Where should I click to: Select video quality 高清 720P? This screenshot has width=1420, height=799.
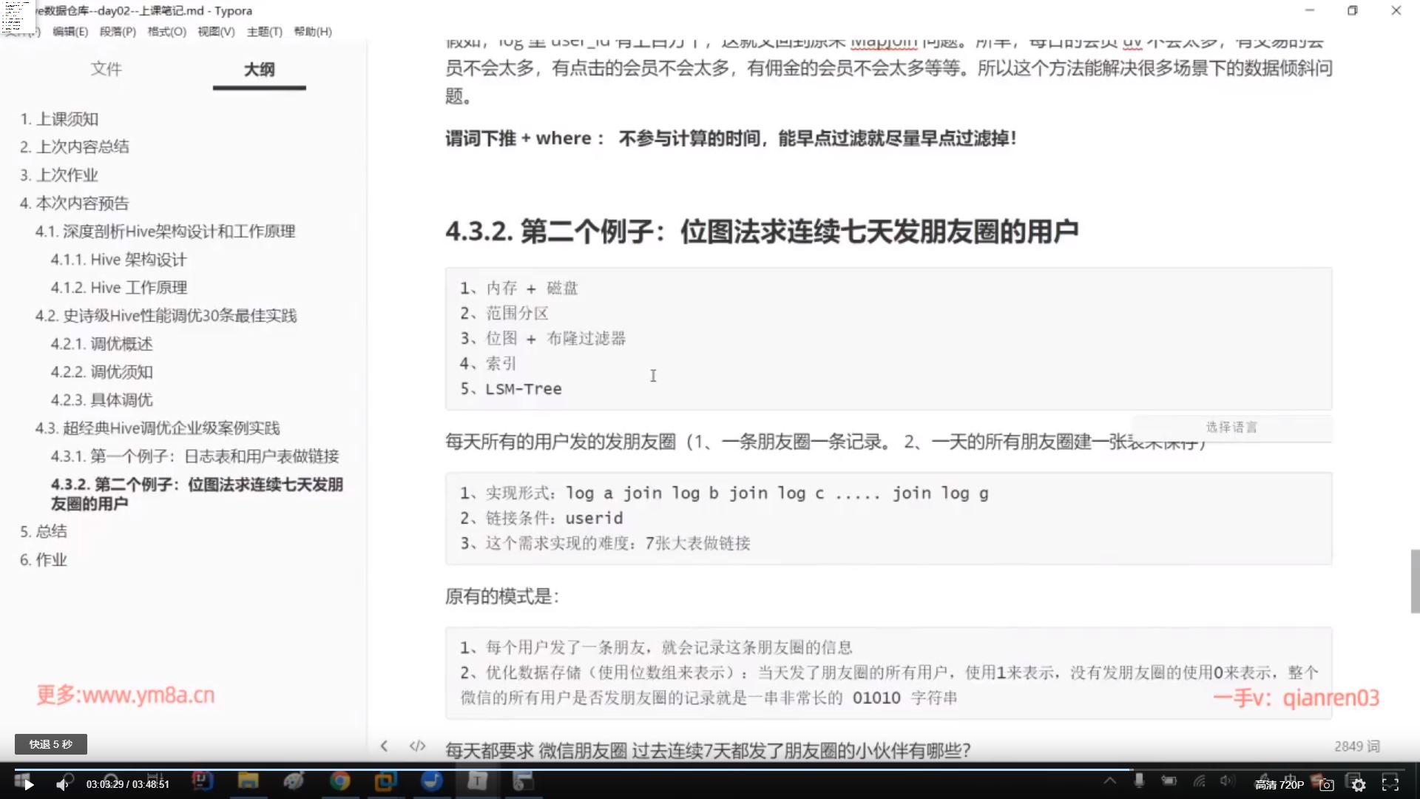click(1279, 785)
